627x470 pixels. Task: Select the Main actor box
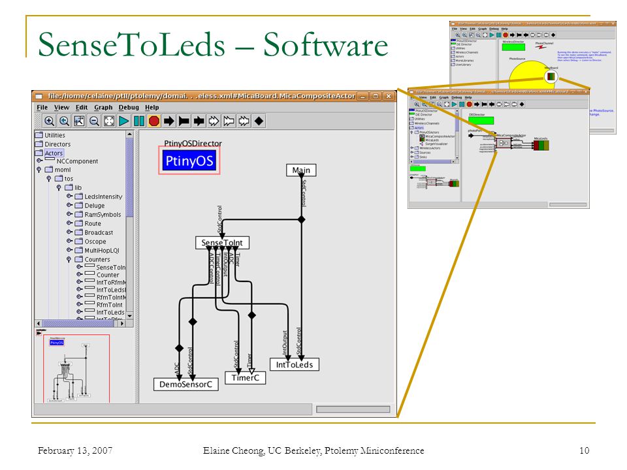(301, 170)
